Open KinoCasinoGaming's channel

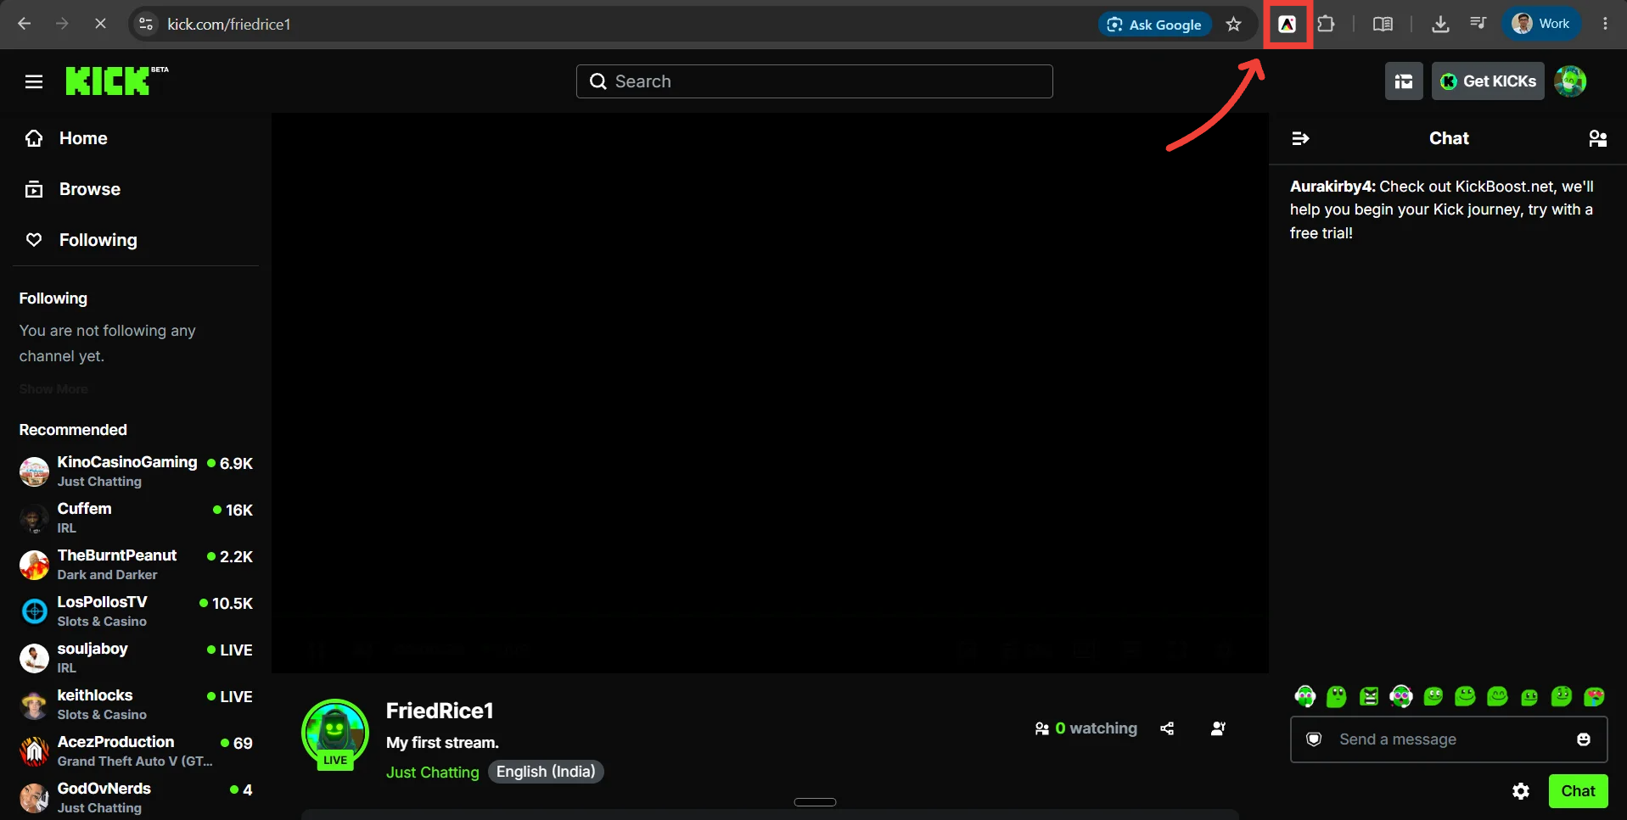[x=136, y=471]
